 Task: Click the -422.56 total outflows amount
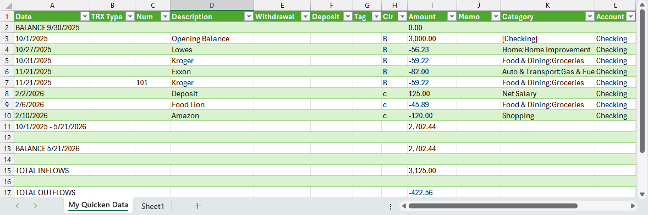pos(432,192)
